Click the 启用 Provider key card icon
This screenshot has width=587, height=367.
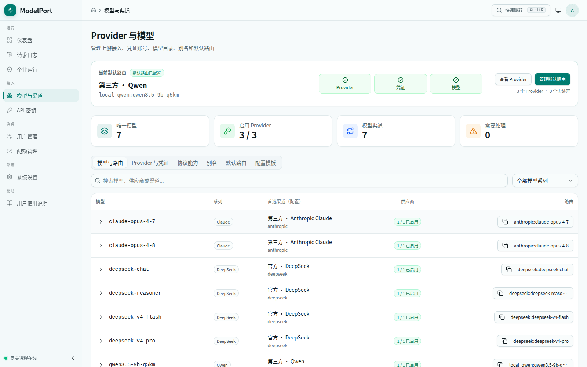coord(227,131)
